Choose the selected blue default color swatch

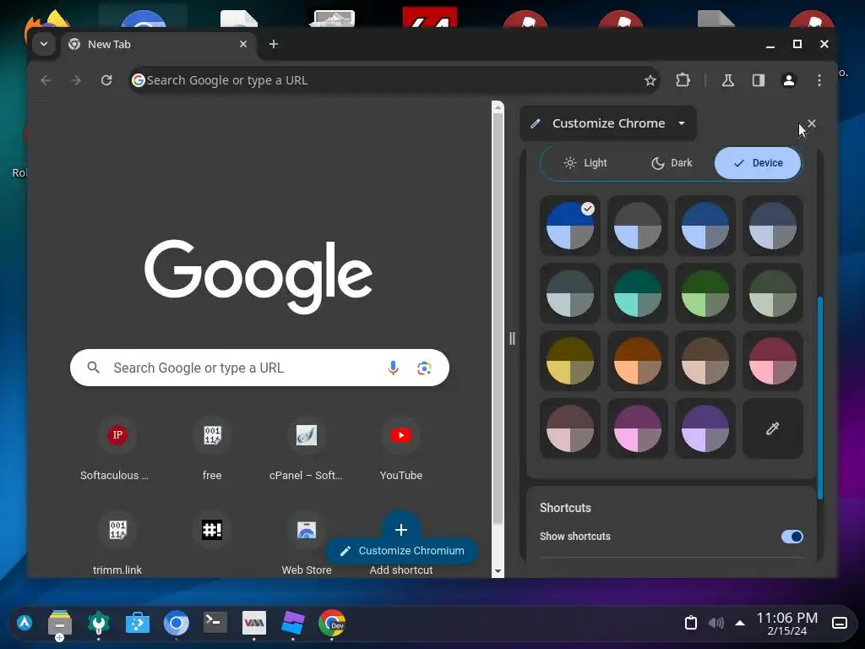point(570,225)
